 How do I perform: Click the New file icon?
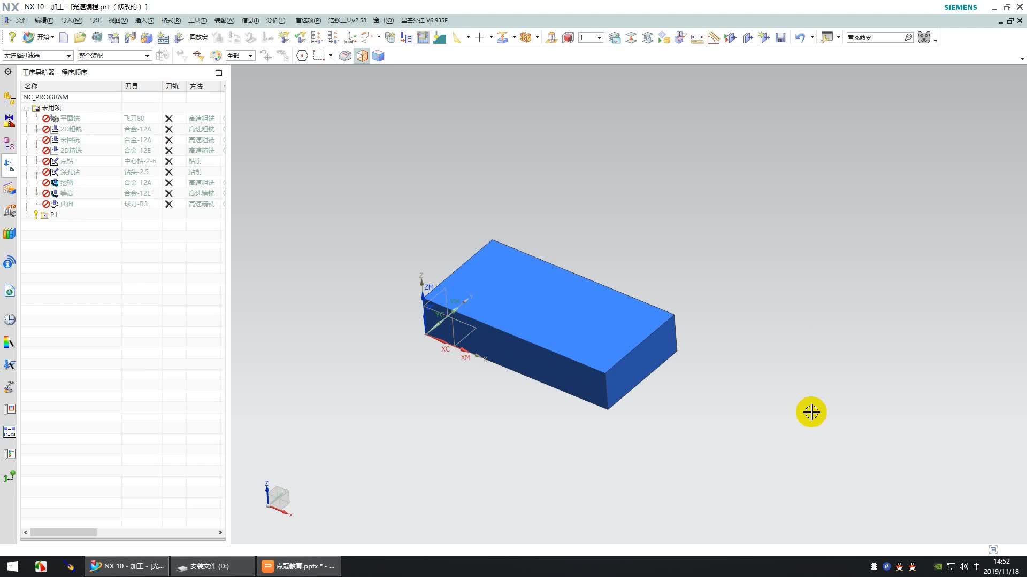coord(64,37)
